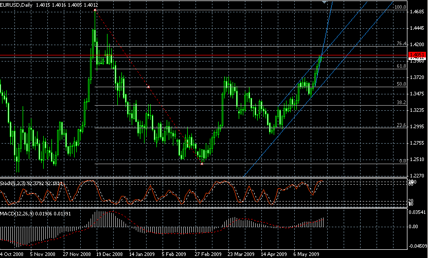Image resolution: width=428 pixels, height=258 pixels.
Task: Click the Fibonacci 61.8 level label
Action: point(401,66)
